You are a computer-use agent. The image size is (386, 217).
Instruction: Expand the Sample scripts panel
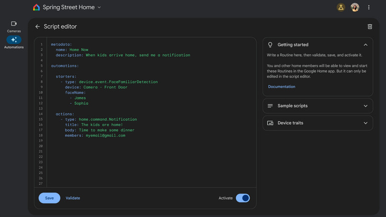366,106
